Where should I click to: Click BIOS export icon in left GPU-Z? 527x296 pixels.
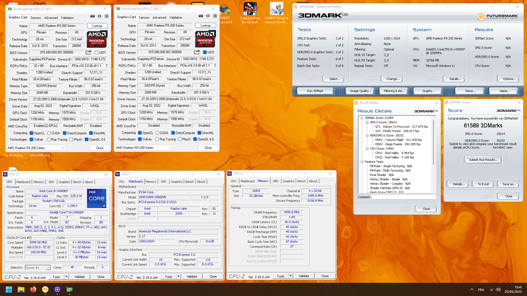[x=88, y=52]
